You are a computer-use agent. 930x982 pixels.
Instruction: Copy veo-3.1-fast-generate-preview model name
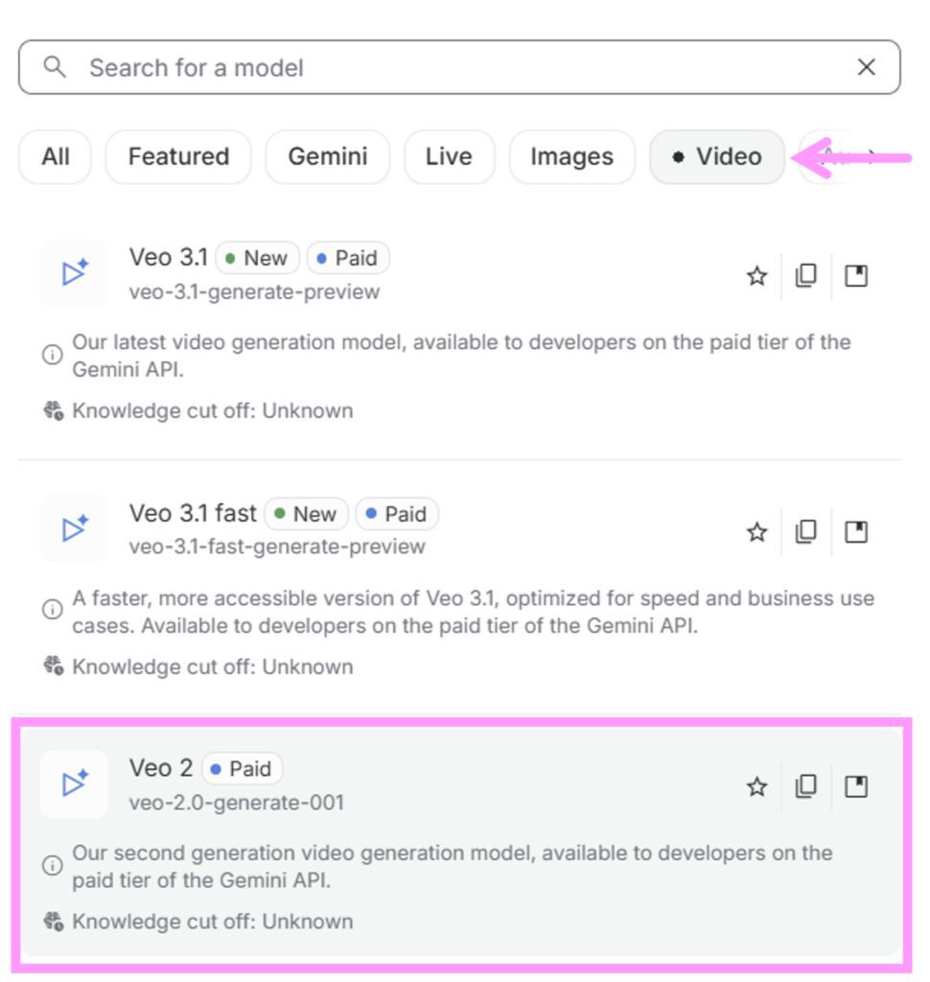[806, 531]
